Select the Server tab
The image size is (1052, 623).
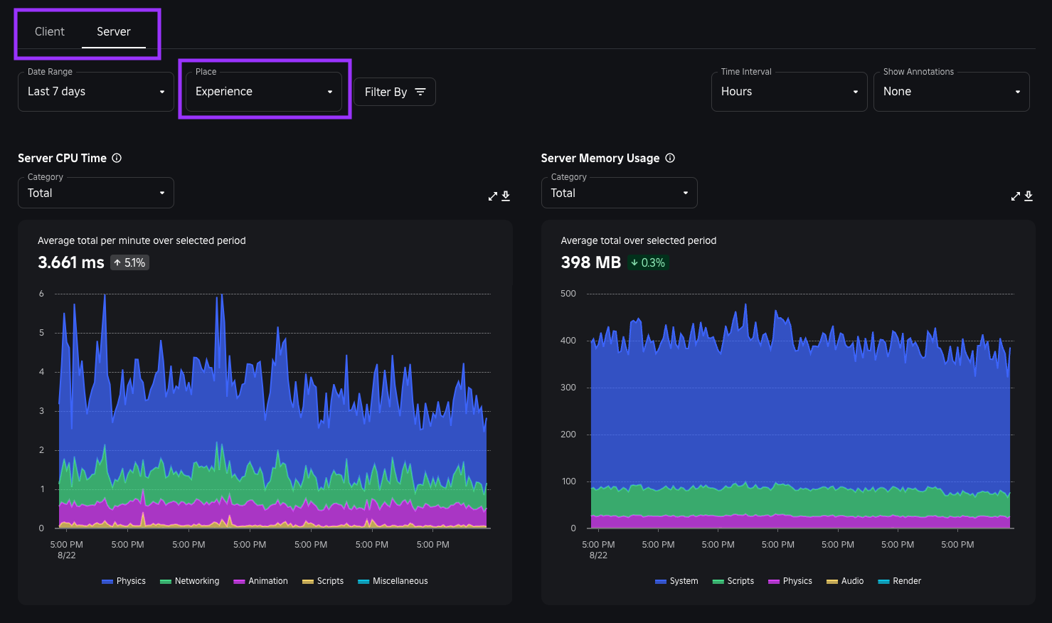(x=114, y=31)
